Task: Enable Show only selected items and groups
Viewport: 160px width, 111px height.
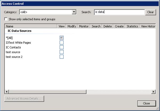Action: (x=6, y=19)
